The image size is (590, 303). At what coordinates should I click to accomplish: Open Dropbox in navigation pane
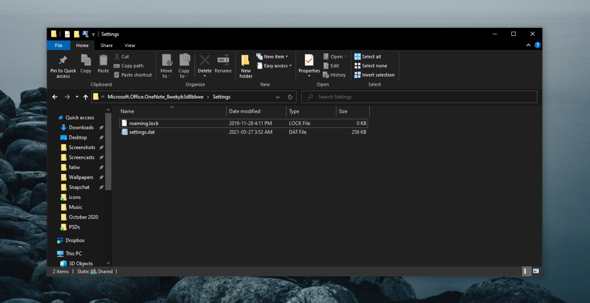(75, 240)
